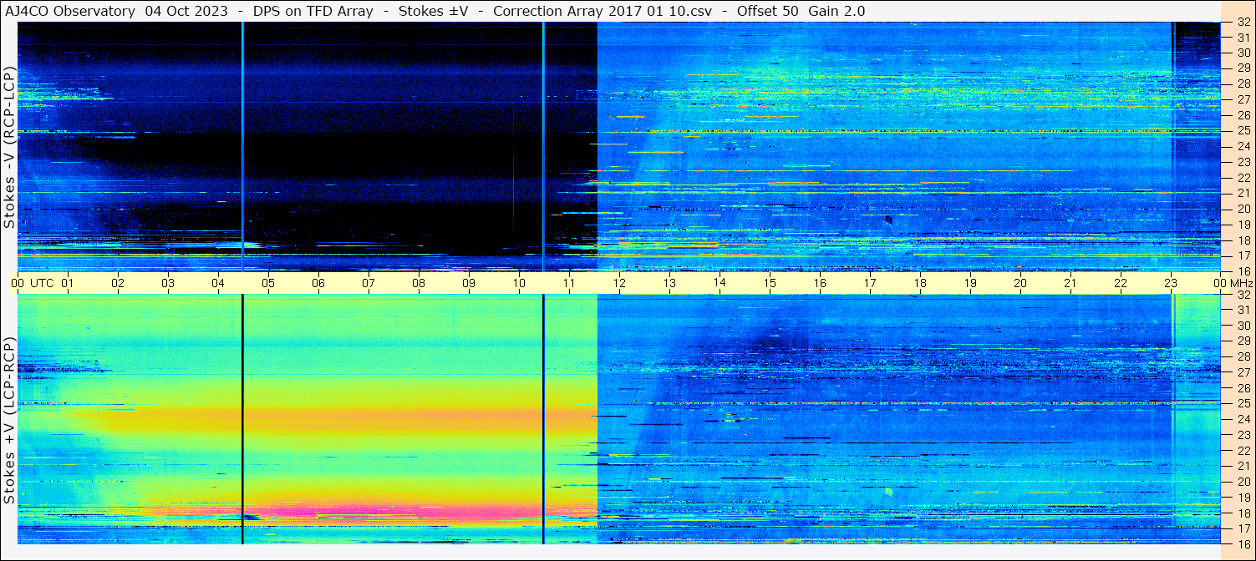1256x561 pixels.
Task: Click the 'AJ4CO Observatory' title text
Action: pos(70,11)
